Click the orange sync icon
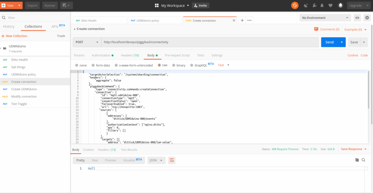Image resolution: width=373 pixels, height=193 pixels. 295,5
